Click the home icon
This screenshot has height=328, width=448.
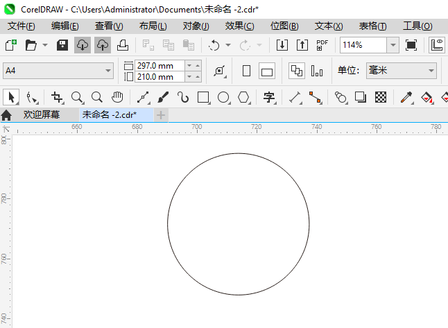[6, 115]
